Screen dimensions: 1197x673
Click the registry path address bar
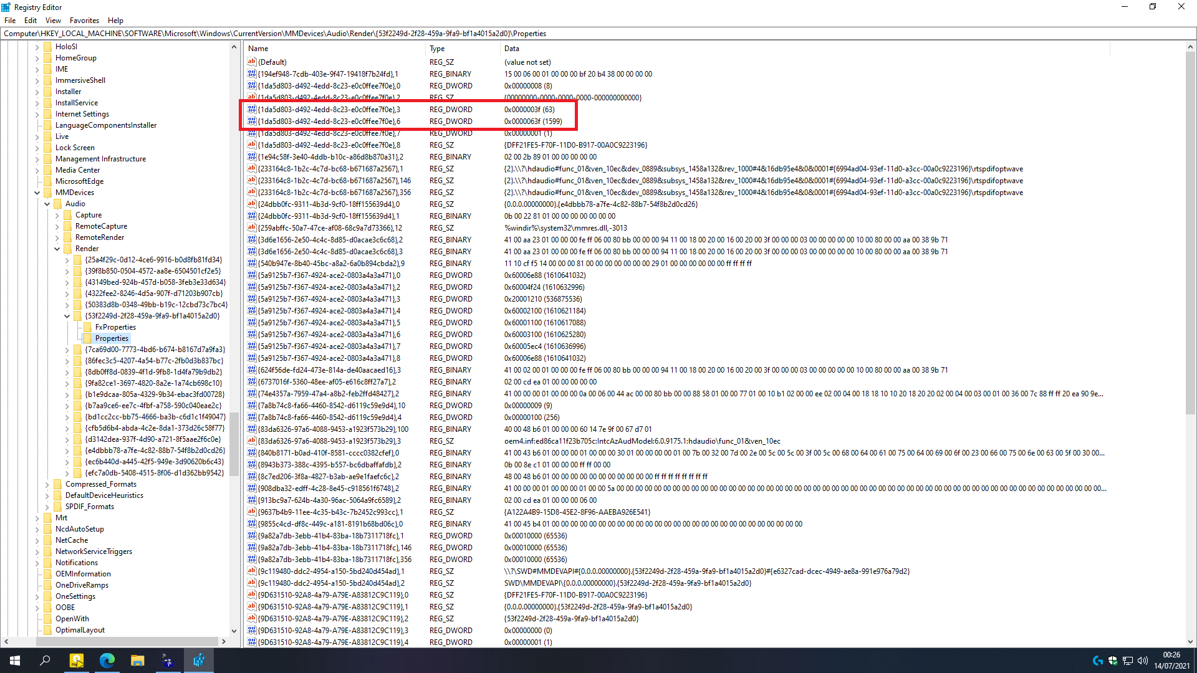(x=597, y=34)
